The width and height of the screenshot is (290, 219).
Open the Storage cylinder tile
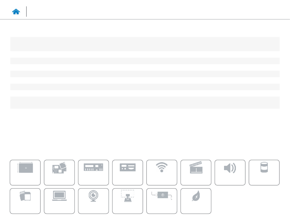coord(264,173)
